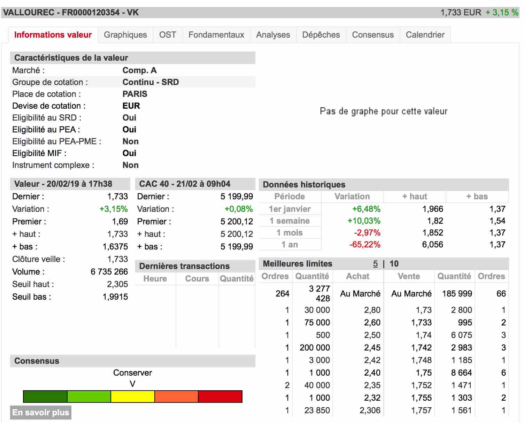524x423 pixels.
Task: Click the 1 semaine variation +10,03%
Action: coord(364,221)
